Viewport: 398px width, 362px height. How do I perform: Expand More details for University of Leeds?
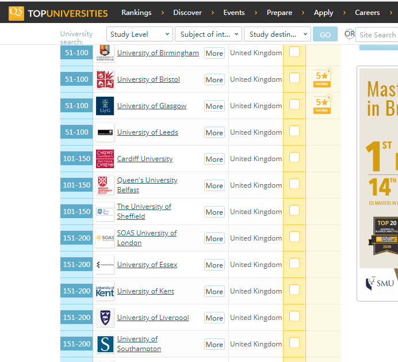point(215,132)
